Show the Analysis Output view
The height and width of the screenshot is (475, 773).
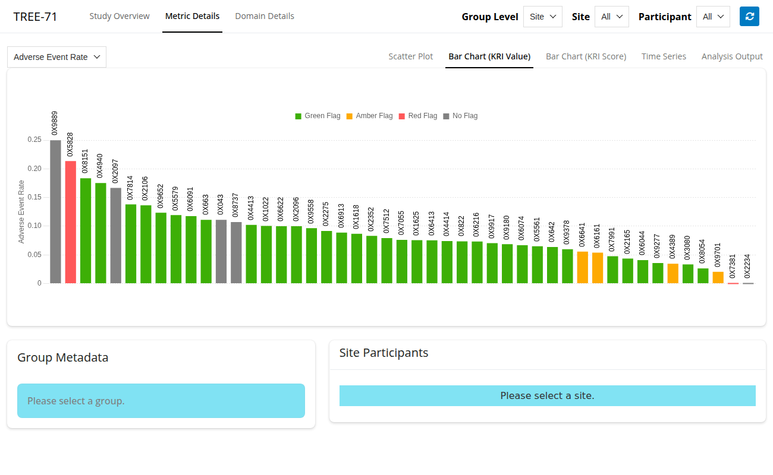click(732, 56)
